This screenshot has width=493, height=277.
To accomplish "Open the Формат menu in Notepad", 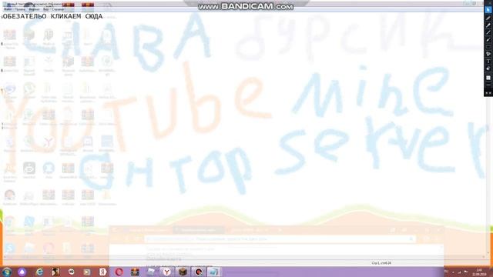I will pyautogui.click(x=34, y=9).
